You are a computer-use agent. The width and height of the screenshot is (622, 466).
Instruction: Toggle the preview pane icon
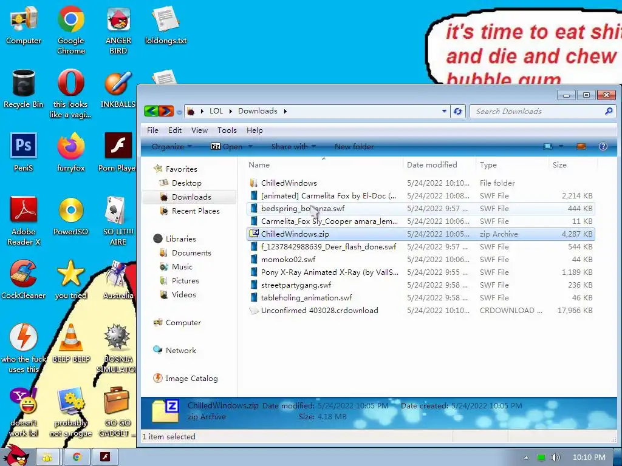[581, 147]
